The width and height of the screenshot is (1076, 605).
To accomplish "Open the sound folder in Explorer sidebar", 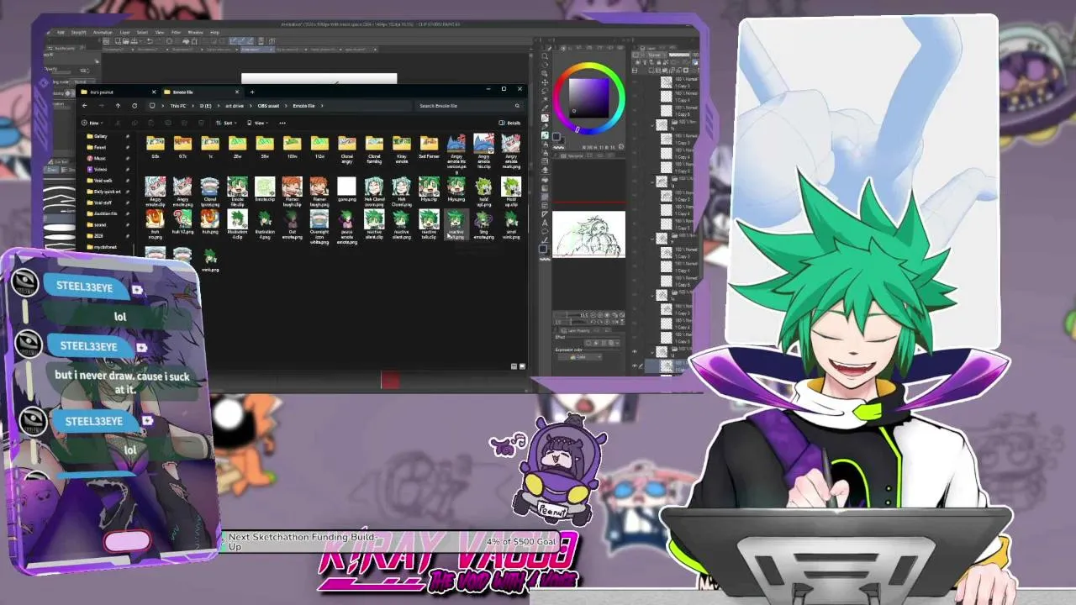I will point(98,224).
